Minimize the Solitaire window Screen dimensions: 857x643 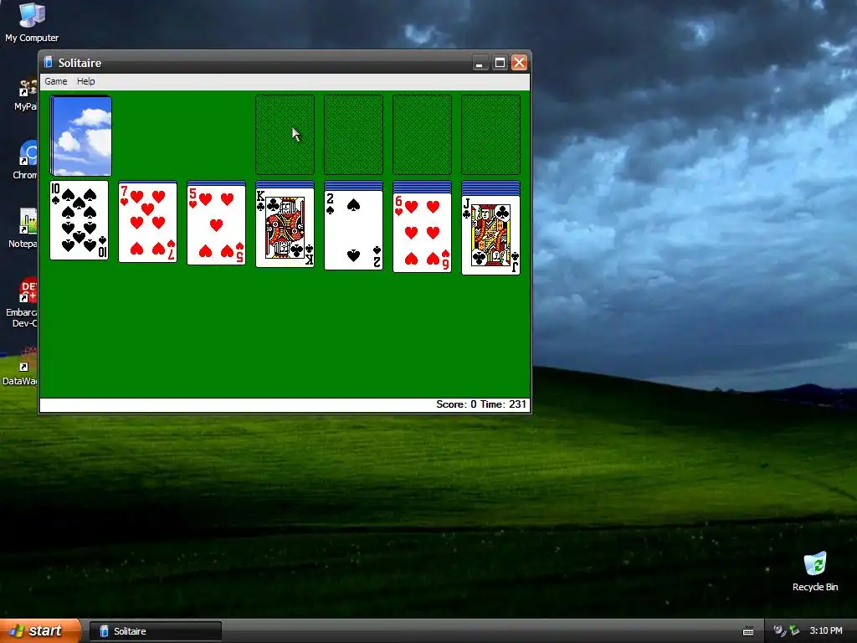(x=480, y=63)
